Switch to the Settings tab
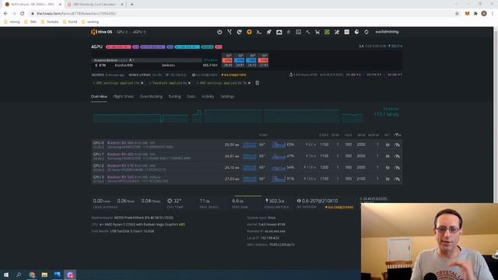498x280 pixels. pyautogui.click(x=227, y=96)
